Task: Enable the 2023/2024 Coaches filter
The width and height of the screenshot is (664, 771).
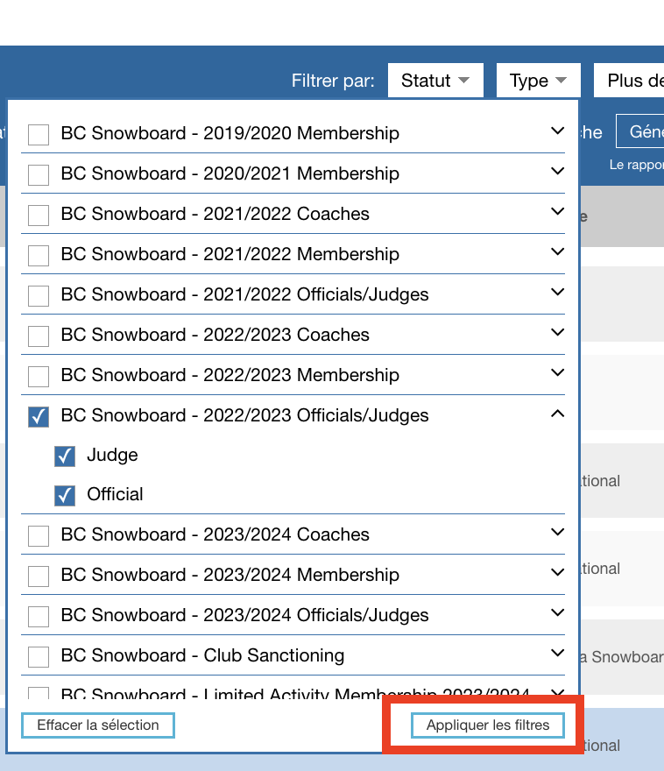Action: click(x=38, y=534)
